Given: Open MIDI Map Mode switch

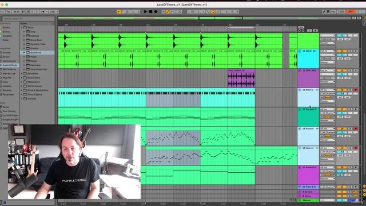Looking at the screenshot, I should pos(342,11).
